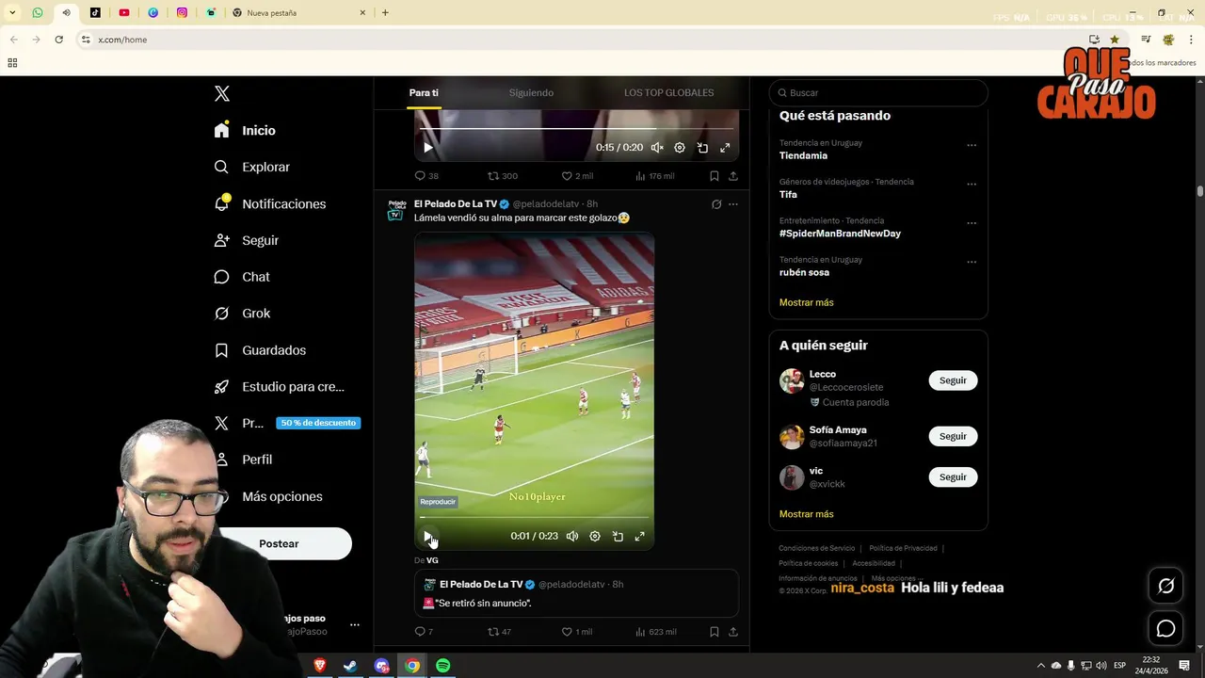Open Notificaciones from sidebar

click(270, 203)
